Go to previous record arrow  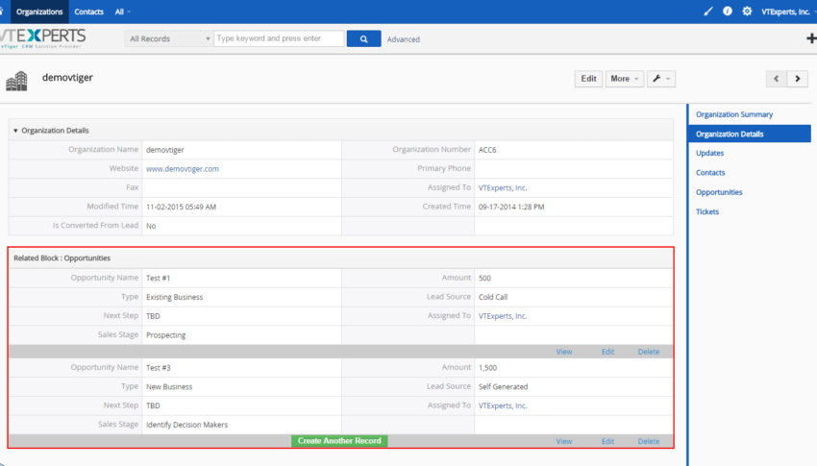pyautogui.click(x=777, y=79)
